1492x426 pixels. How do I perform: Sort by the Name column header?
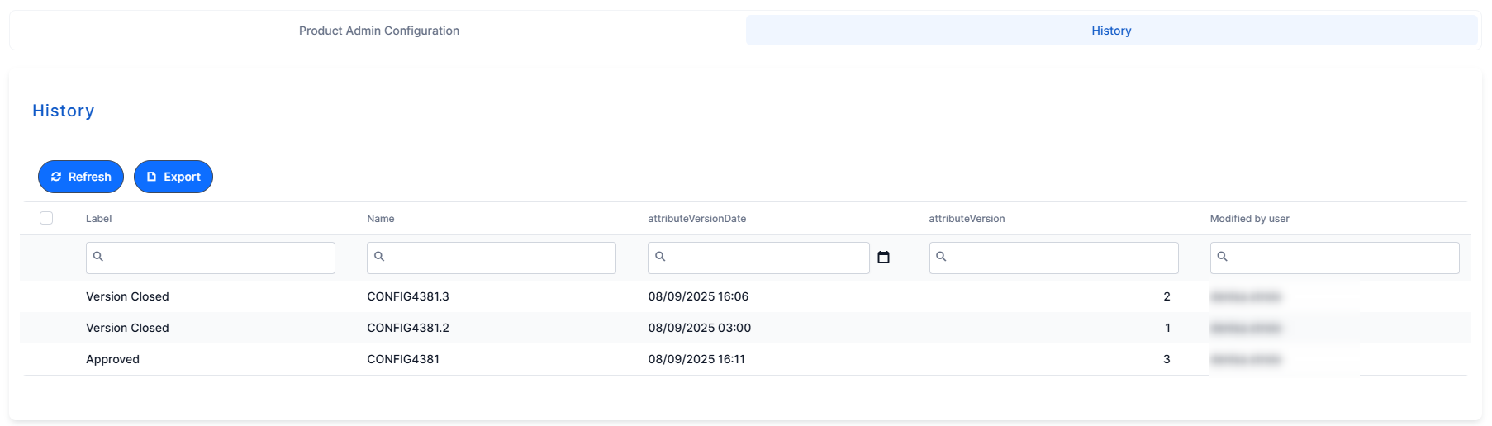(x=381, y=219)
